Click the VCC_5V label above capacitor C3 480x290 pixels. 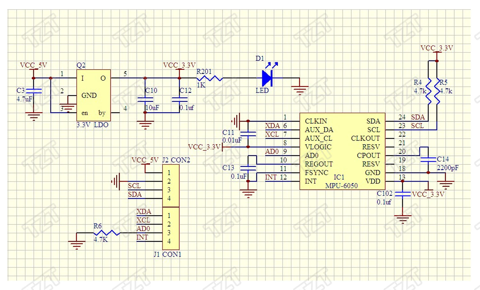pos(33,65)
